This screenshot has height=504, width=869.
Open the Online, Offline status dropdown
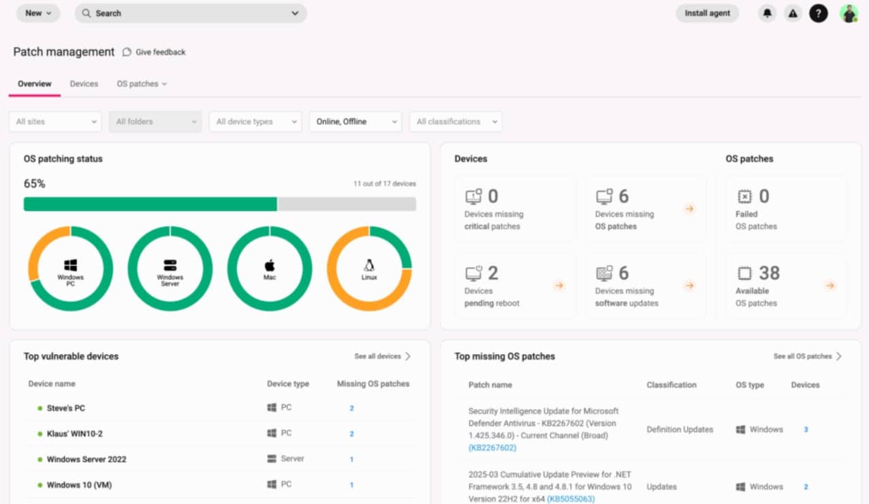pos(355,121)
